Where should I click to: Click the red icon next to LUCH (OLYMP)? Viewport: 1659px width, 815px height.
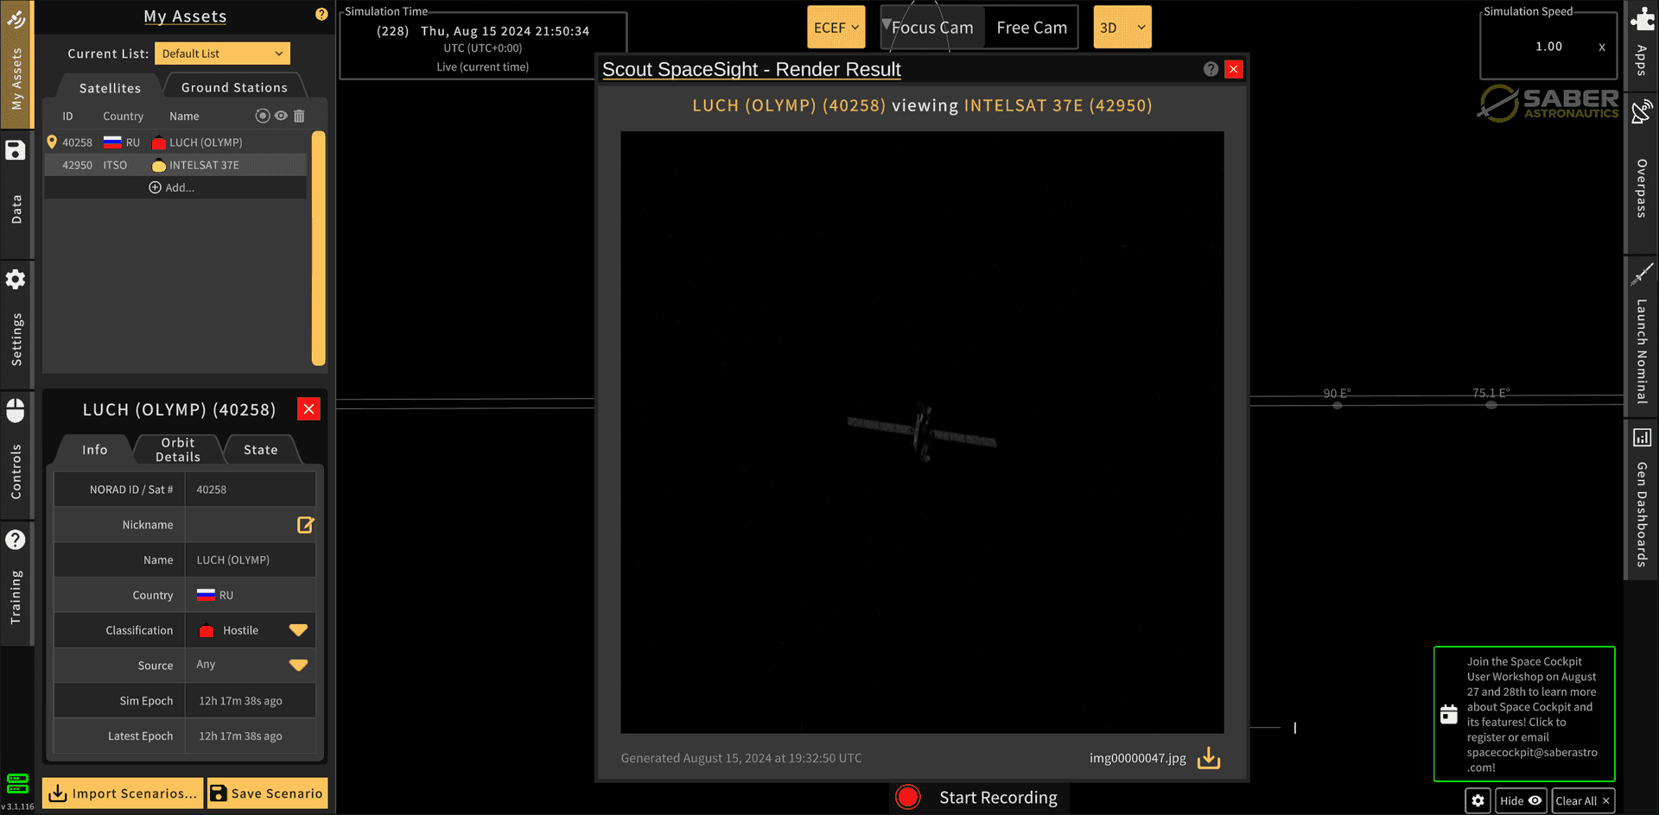pos(159,142)
